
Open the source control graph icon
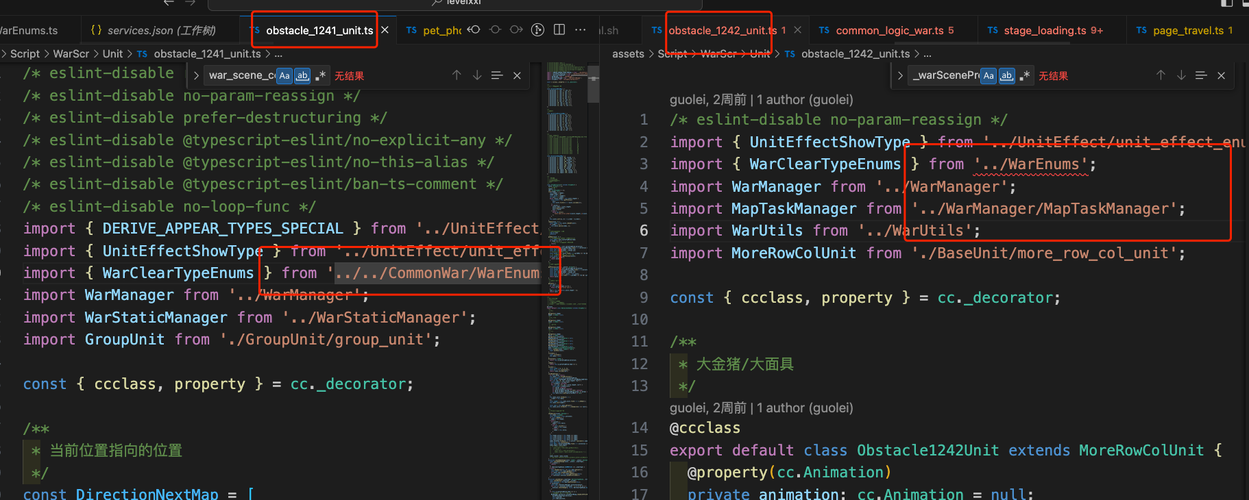tap(538, 29)
